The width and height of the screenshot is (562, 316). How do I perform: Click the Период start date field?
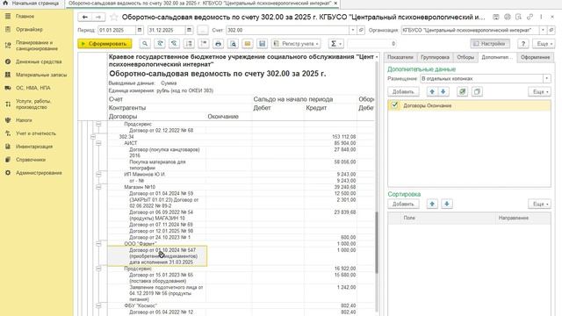pyautogui.click(x=117, y=30)
